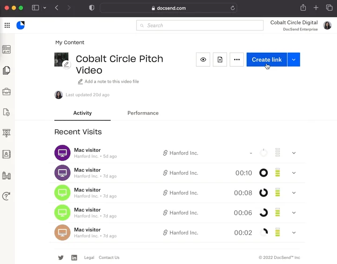Open the three-dots more options button
Image resolution: width=337 pixels, height=264 pixels.
237,59
